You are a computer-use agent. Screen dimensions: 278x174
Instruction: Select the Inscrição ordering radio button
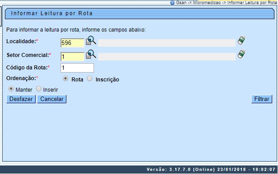click(x=90, y=78)
